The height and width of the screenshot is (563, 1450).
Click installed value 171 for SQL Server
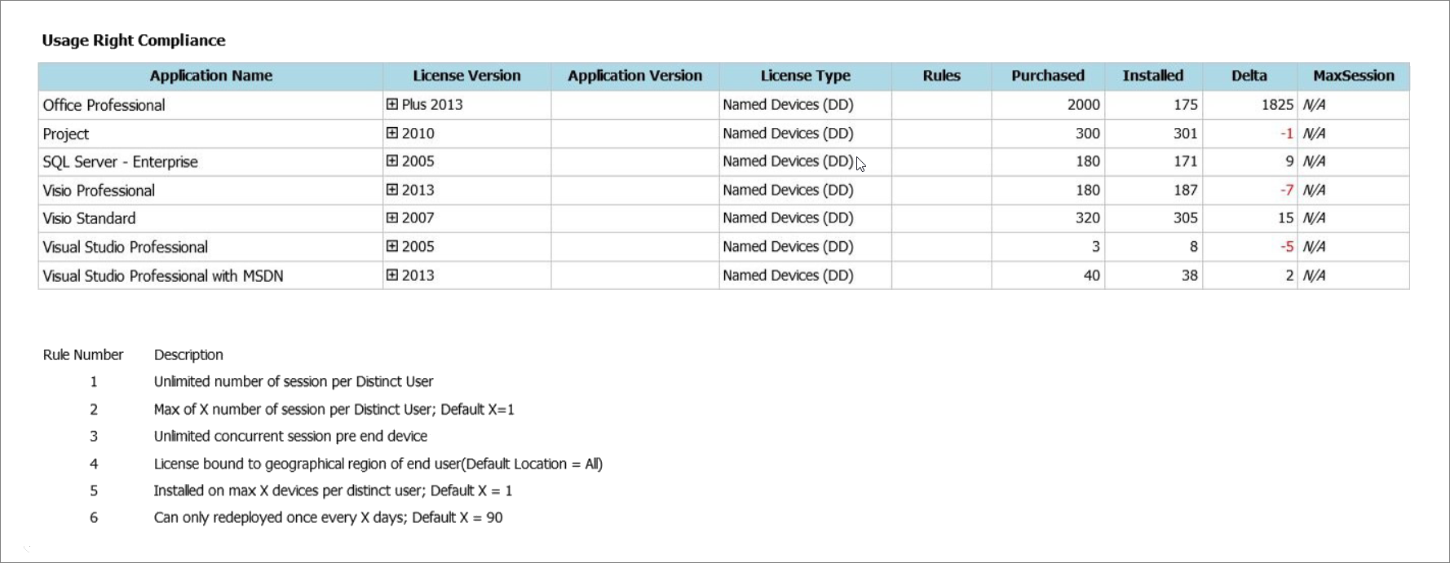tap(1185, 161)
